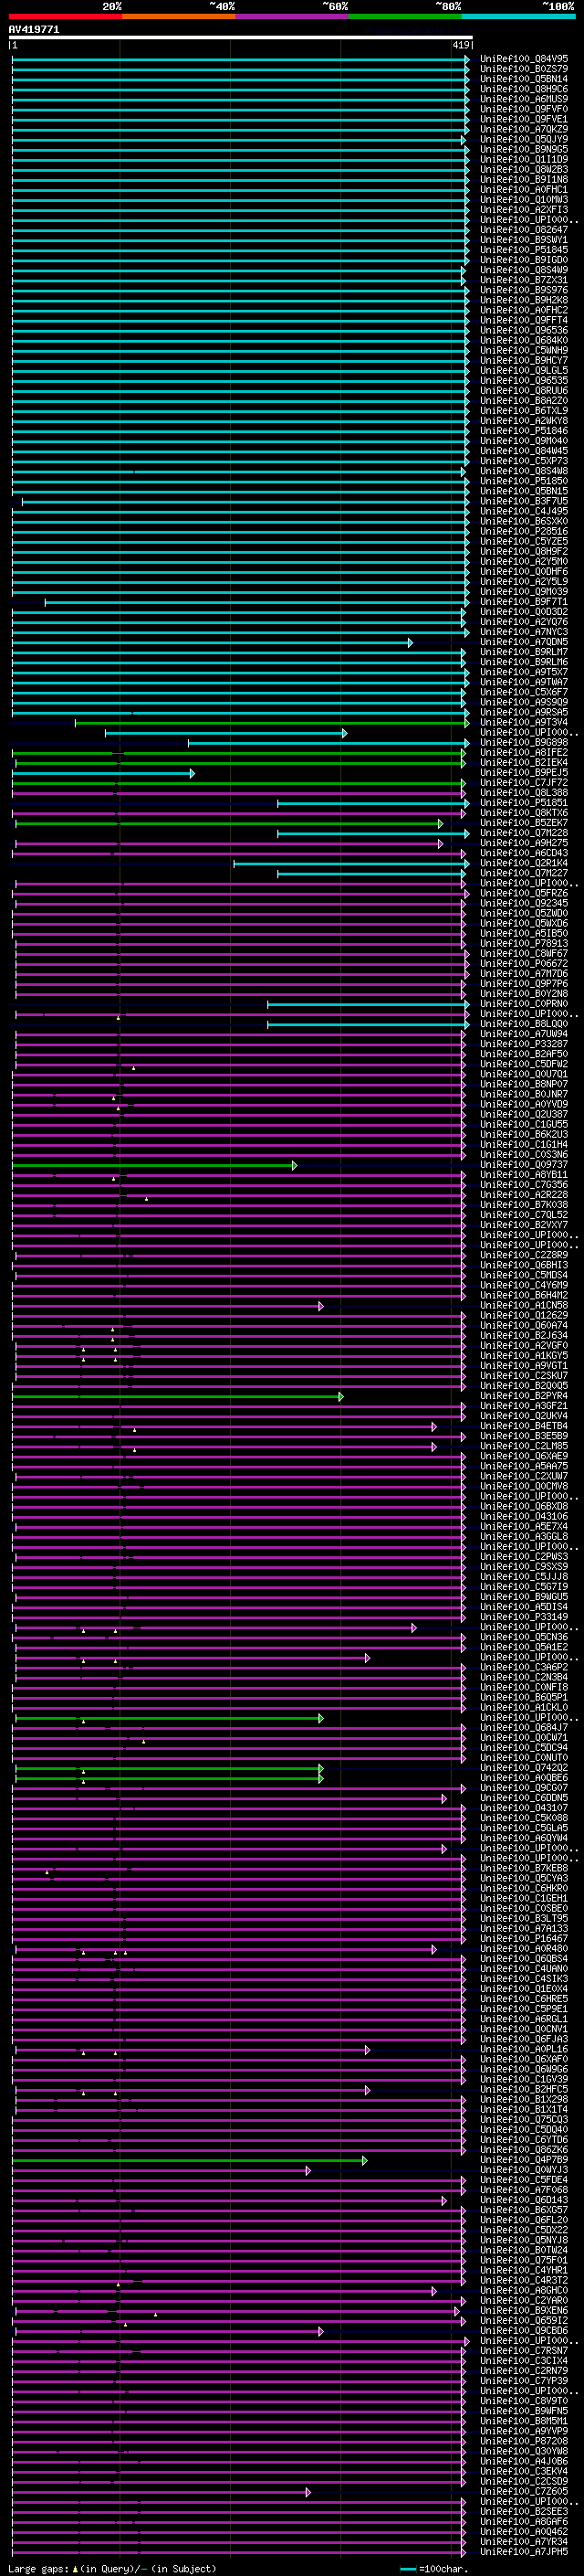The height and width of the screenshot is (2576, 584).
Task: Click the label UniRef100_O43106
Action: click(x=524, y=1517)
